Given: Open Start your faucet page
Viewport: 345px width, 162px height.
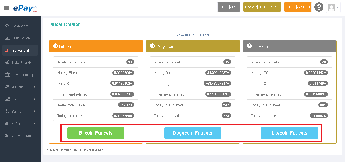Looking at the screenshot, I should [20, 136].
